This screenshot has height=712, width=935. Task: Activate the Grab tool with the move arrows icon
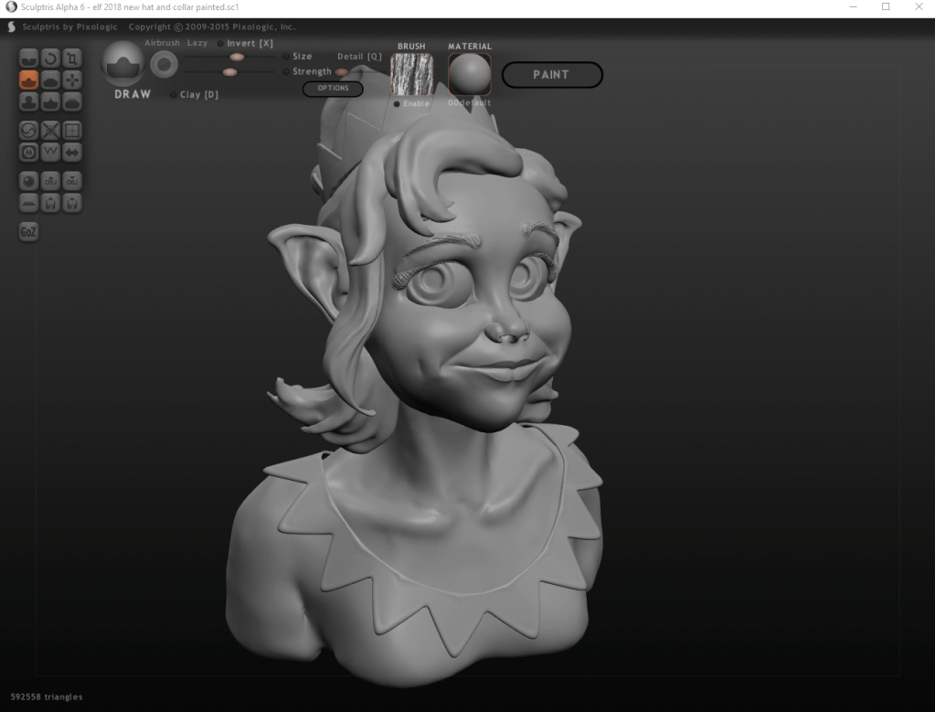pos(72,80)
